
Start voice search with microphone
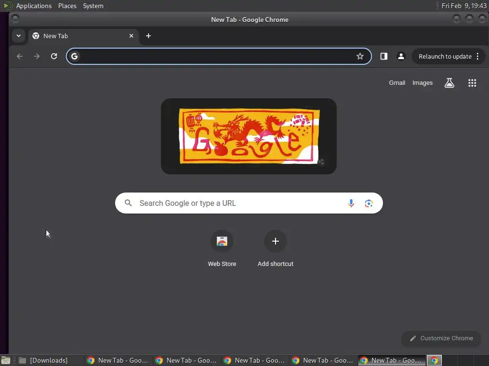click(351, 203)
